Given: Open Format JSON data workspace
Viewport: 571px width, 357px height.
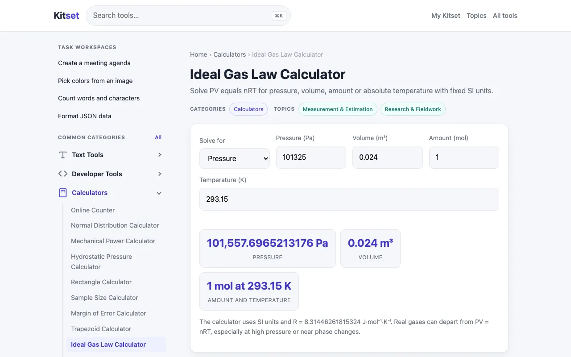Looking at the screenshot, I should (x=85, y=116).
